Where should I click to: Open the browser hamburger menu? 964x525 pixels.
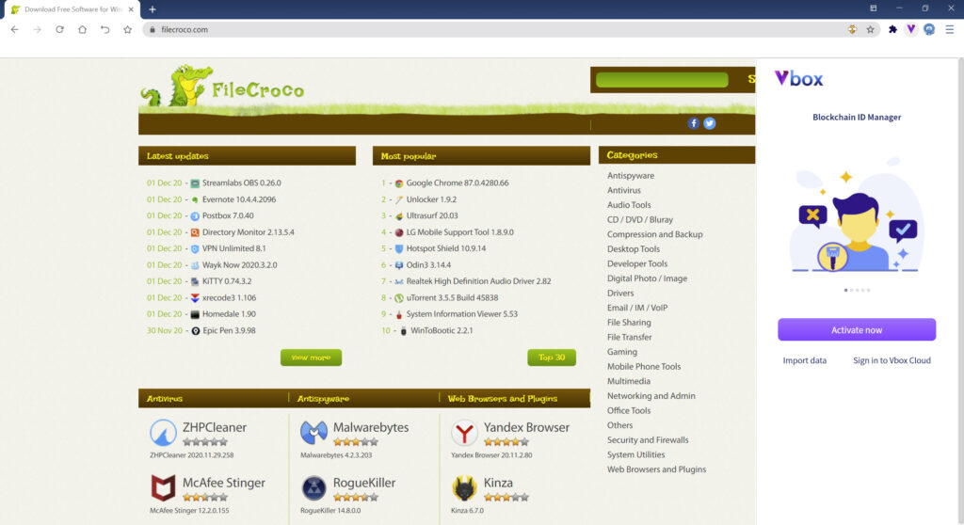pos(949,29)
